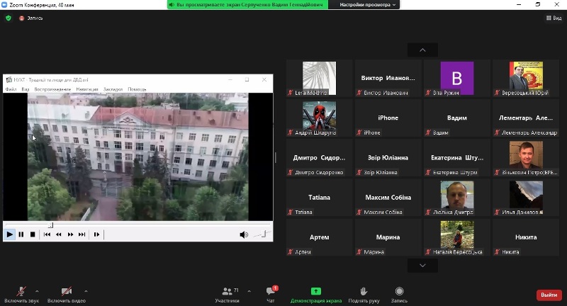The image size is (567, 306).
Task: Open the Закладки menu
Action: pos(113,89)
